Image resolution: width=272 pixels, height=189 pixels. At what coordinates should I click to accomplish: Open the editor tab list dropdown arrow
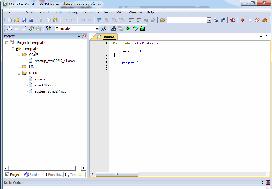(261, 37)
